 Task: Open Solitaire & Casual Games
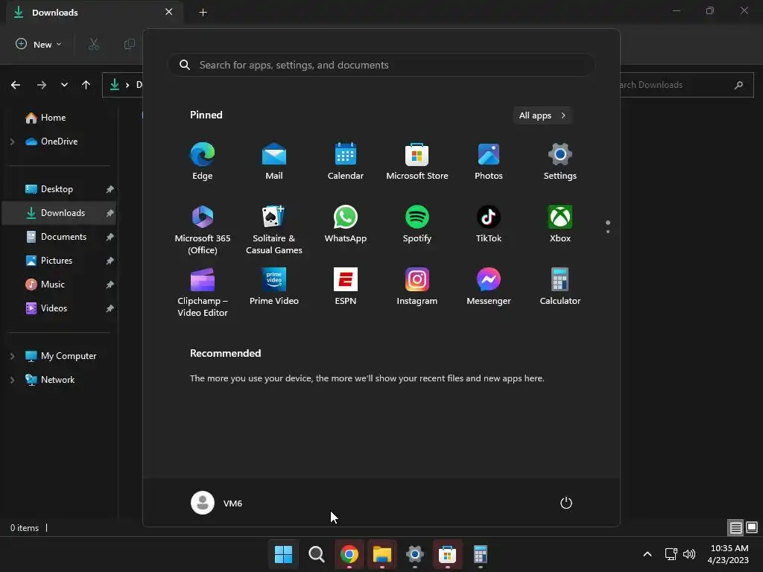pyautogui.click(x=274, y=229)
